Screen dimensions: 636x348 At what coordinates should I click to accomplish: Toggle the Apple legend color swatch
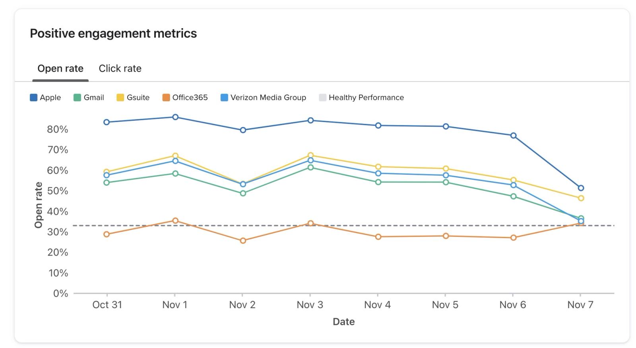[x=34, y=98]
